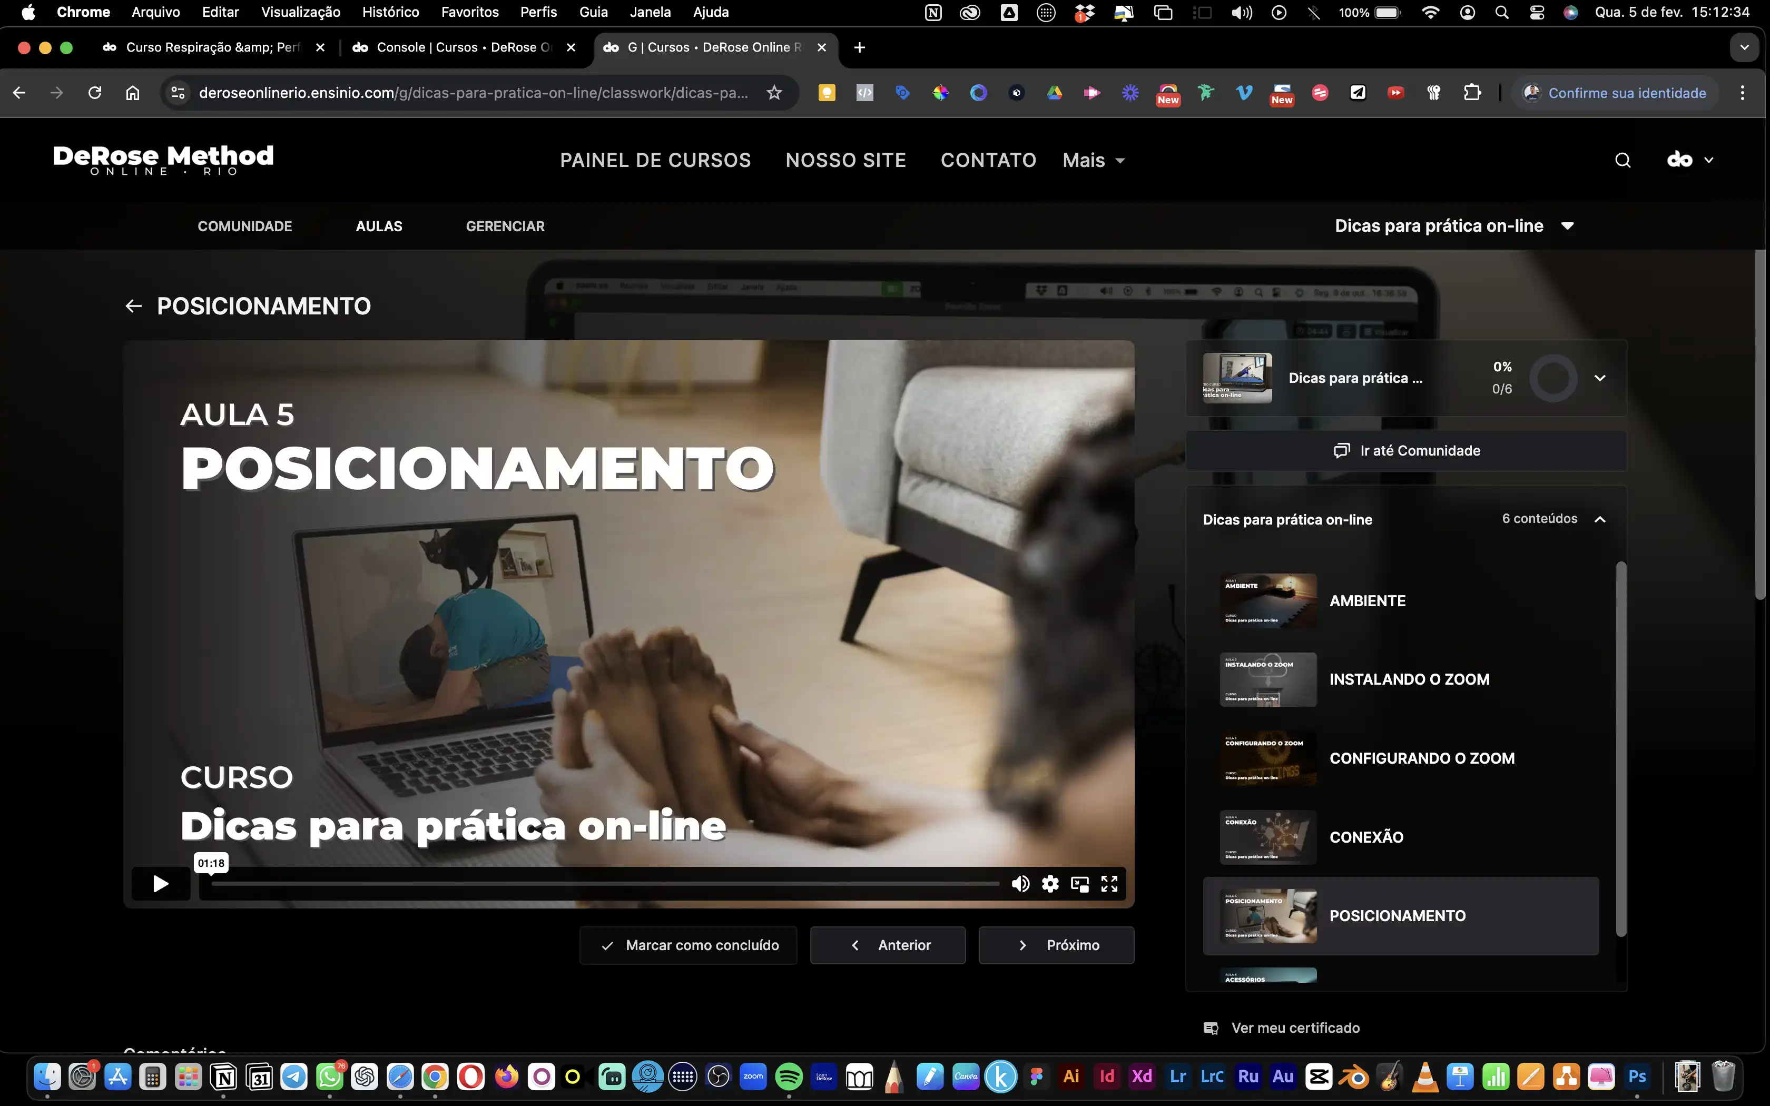Viewport: 1770px width, 1106px height.
Task: Open the Histórico menu in Chrome
Action: tap(390, 13)
